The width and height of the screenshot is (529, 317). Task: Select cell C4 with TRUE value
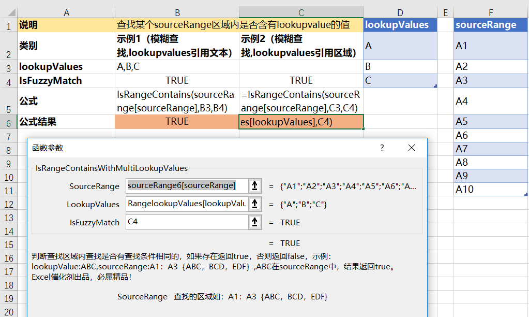tap(301, 81)
